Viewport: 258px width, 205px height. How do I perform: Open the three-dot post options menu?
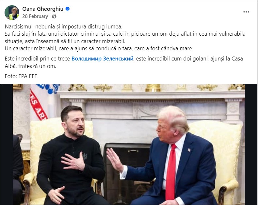coord(246,12)
